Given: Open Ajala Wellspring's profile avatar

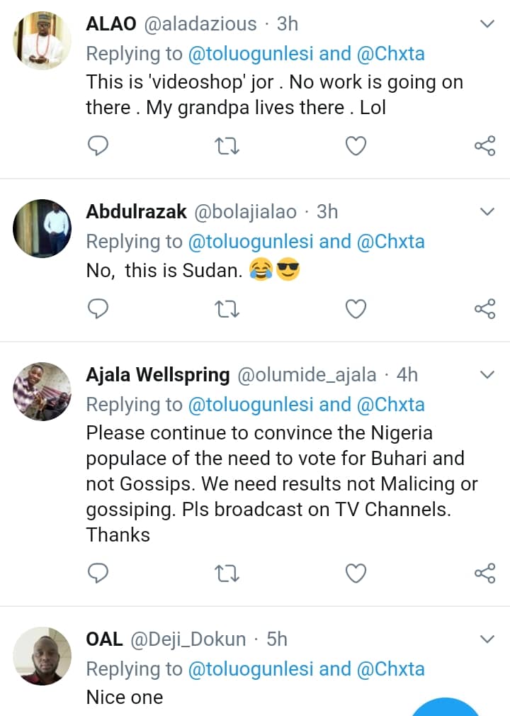Looking at the screenshot, I should coord(42,391).
